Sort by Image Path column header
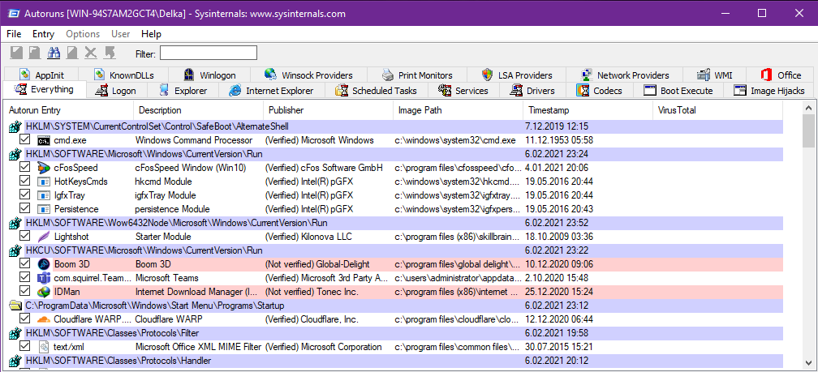Viewport: 818px width, 372px height. click(458, 110)
